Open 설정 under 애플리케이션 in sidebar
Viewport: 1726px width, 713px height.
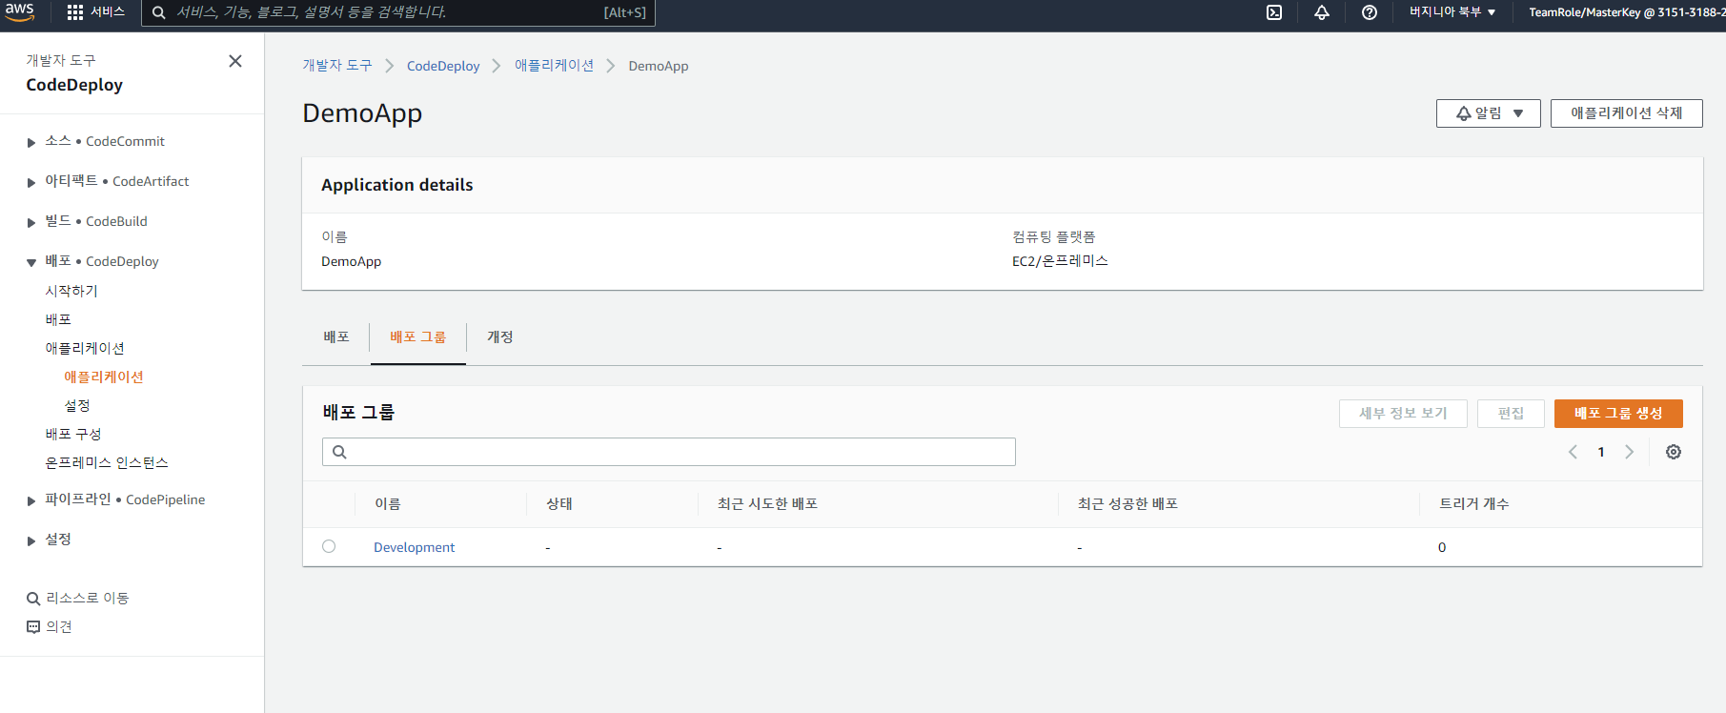77,405
